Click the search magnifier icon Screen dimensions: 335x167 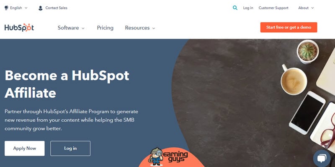coord(235,8)
